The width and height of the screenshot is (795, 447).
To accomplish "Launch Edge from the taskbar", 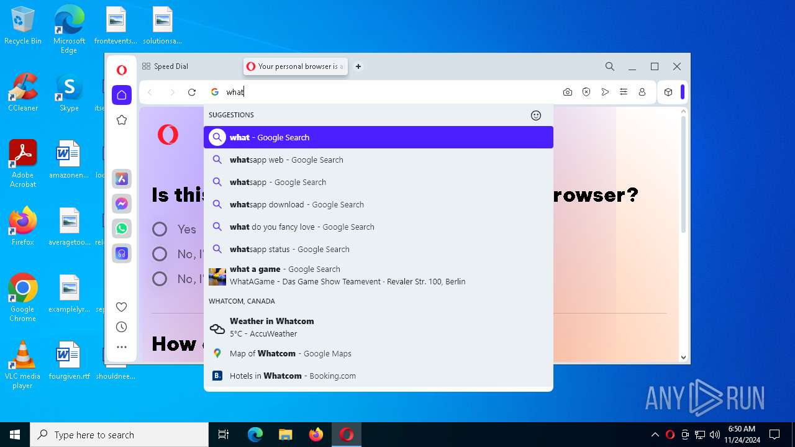I will click(x=255, y=435).
